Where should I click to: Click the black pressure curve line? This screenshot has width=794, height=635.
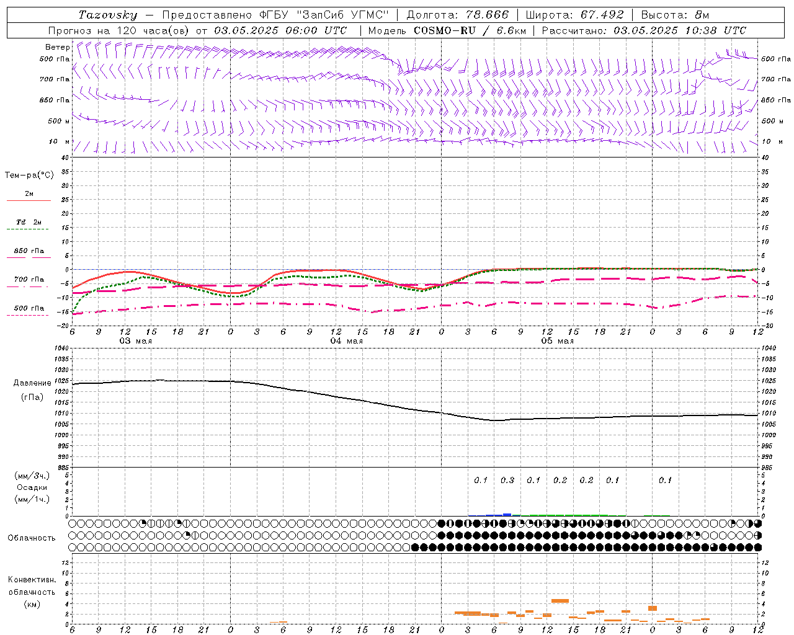coord(416,409)
